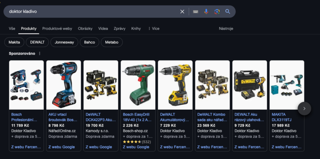This screenshot has height=159, width=320.
Task: Click the DeWALT impact wrench case thumbnail
Action: tap(249, 85)
